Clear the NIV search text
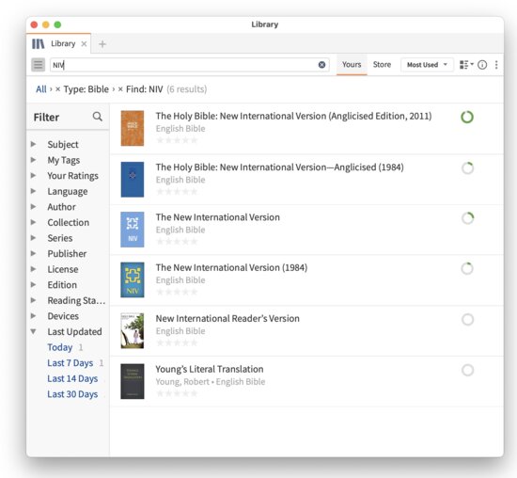The width and height of the screenshot is (517, 478). 321,65
